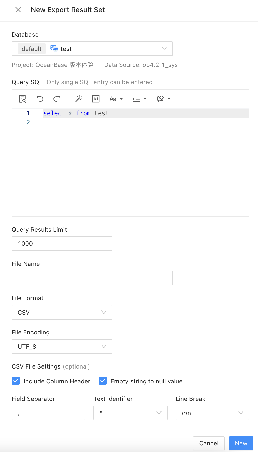Open the Text Identifier dropdown

point(131,413)
